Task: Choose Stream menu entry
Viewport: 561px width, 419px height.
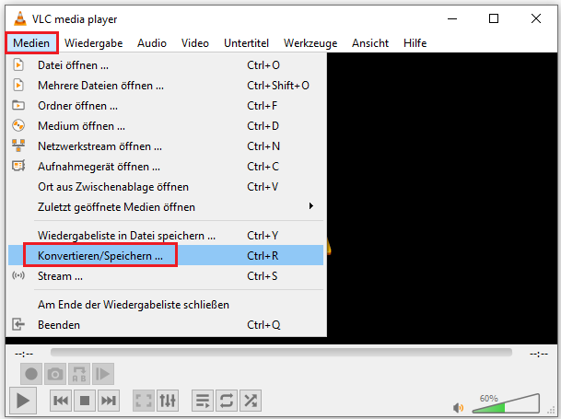Action: click(x=166, y=276)
